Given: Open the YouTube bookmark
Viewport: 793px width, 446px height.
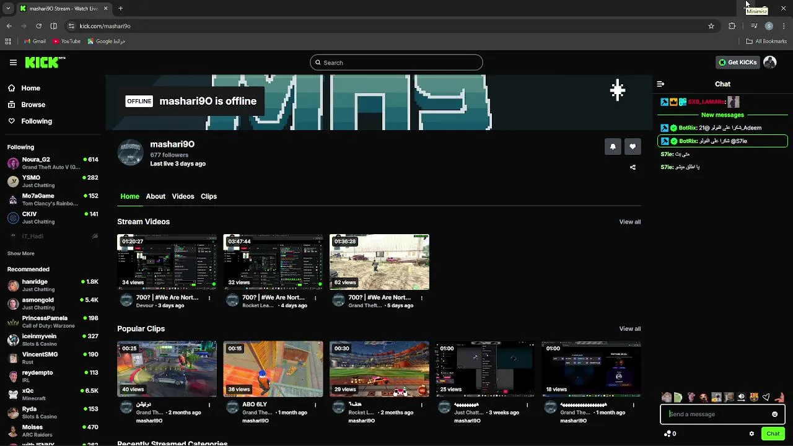Looking at the screenshot, I should pos(66,42).
